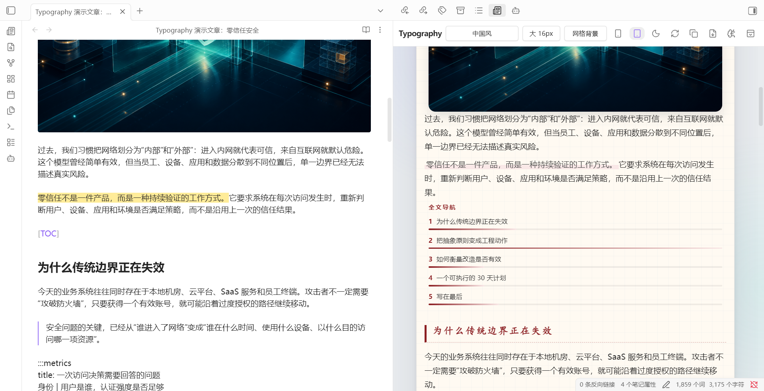
Task: Copy the rendered Typography output
Action: [x=694, y=33]
